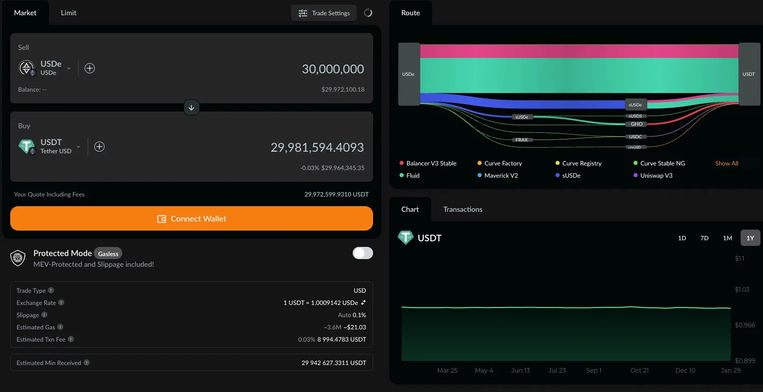The image size is (763, 392).
Task: Click the GHO node in the route diagram
Action: click(637, 124)
